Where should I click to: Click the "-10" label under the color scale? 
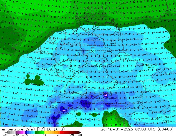(25, 135)
